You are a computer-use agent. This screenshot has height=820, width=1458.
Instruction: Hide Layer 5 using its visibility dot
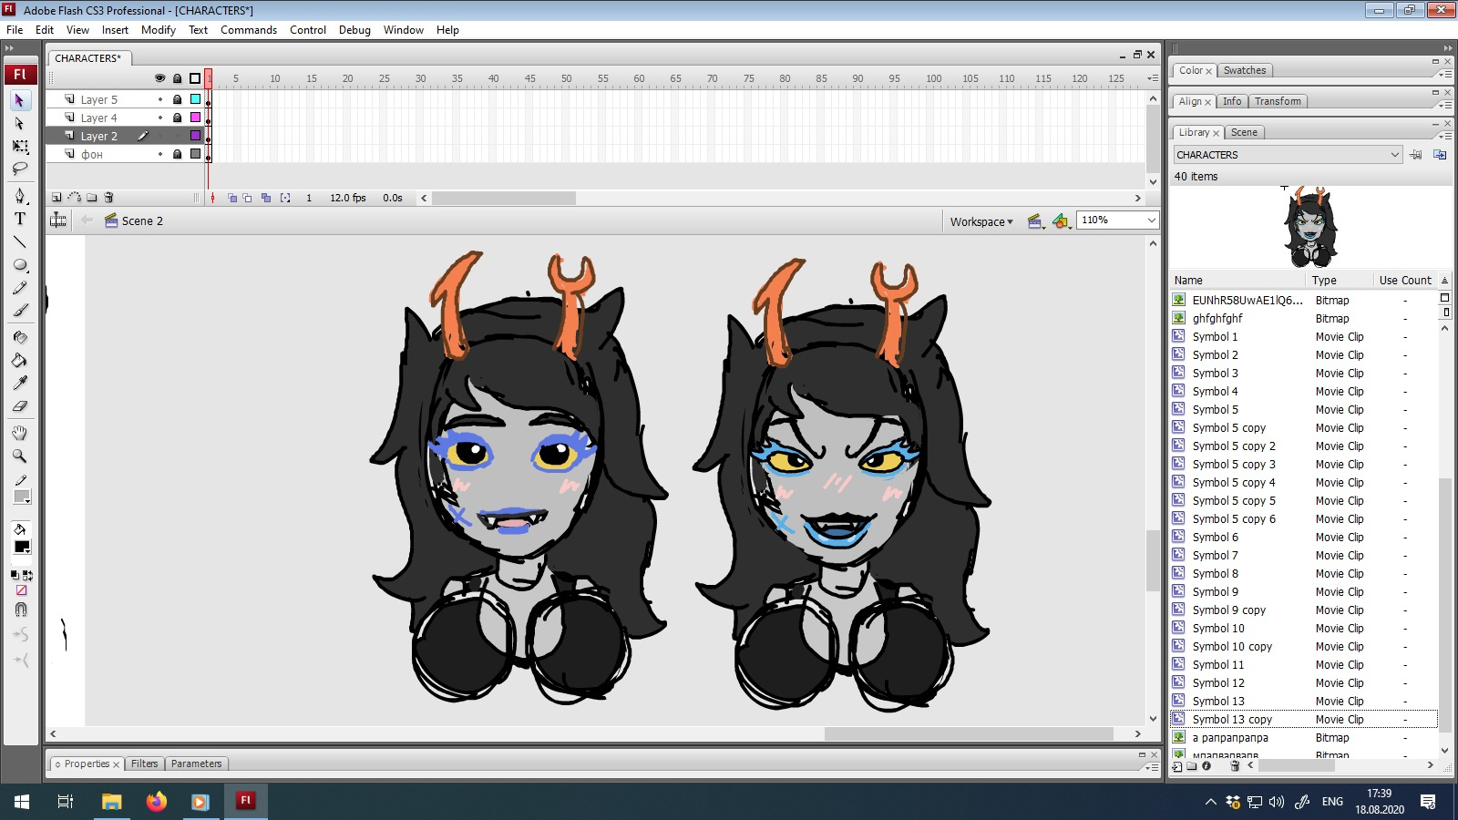click(160, 99)
